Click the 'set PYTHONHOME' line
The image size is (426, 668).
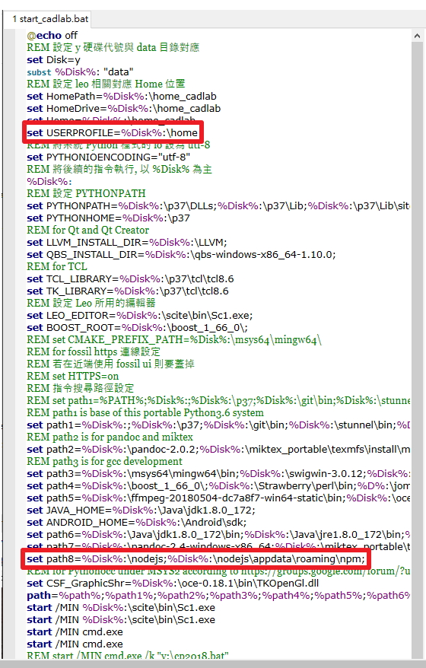(x=108, y=218)
